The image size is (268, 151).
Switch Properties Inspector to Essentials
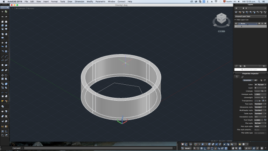click(247, 80)
